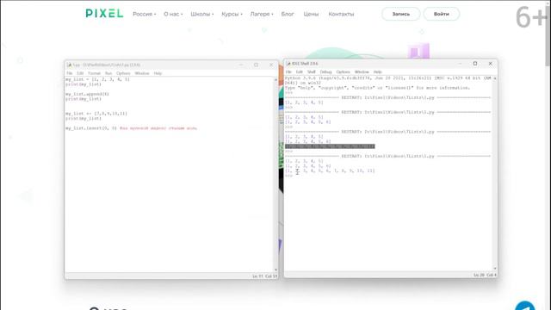Go to the Блог page

pos(288,14)
